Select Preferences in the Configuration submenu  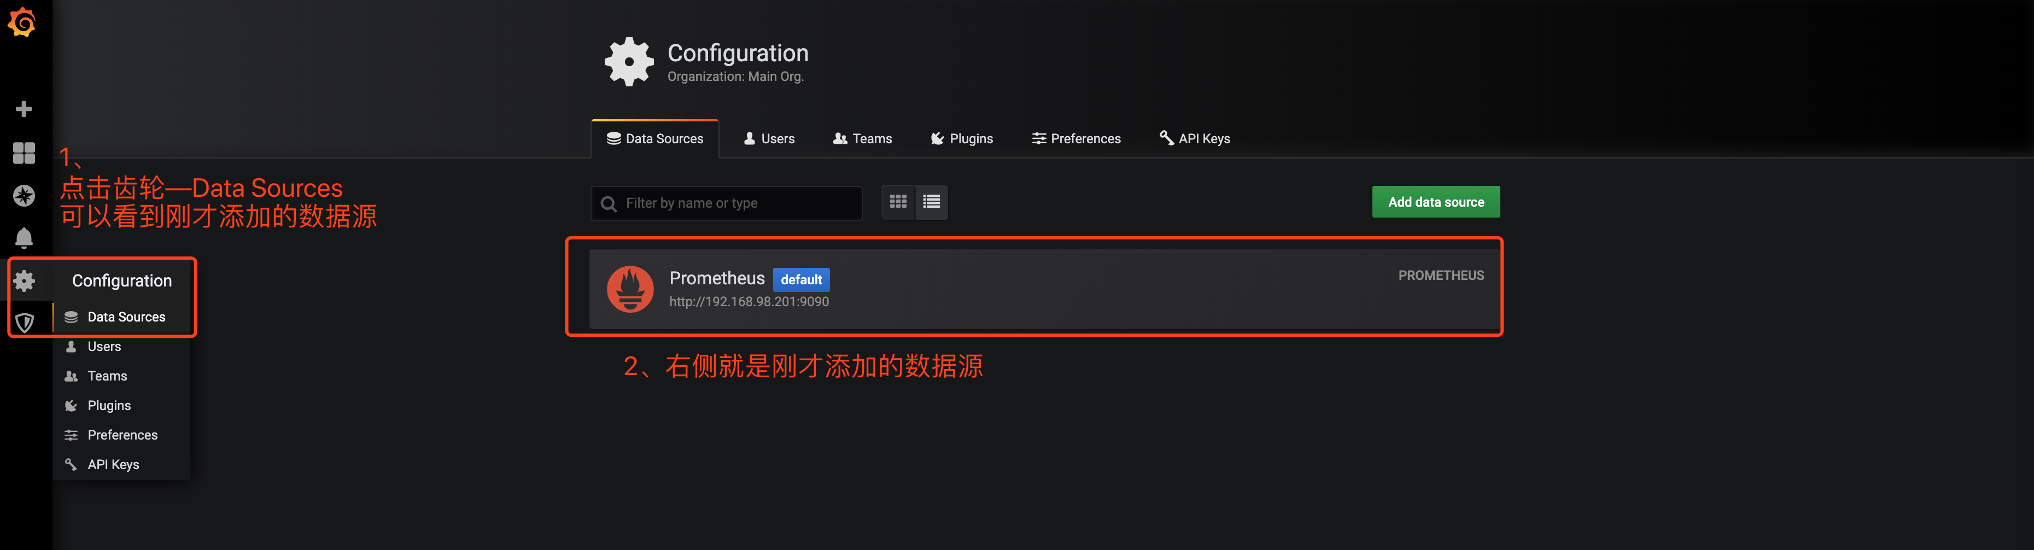coord(121,435)
